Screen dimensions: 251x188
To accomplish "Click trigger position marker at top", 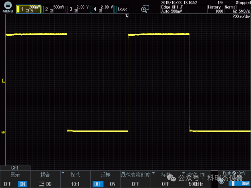I will pos(127,16).
